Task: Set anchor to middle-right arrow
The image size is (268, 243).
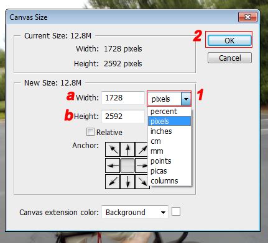Action: [142, 166]
